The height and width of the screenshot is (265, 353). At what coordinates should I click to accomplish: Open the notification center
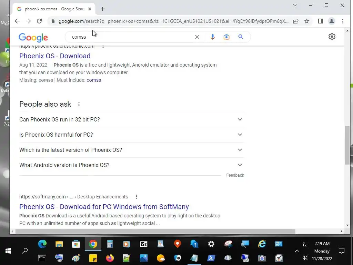click(342, 251)
